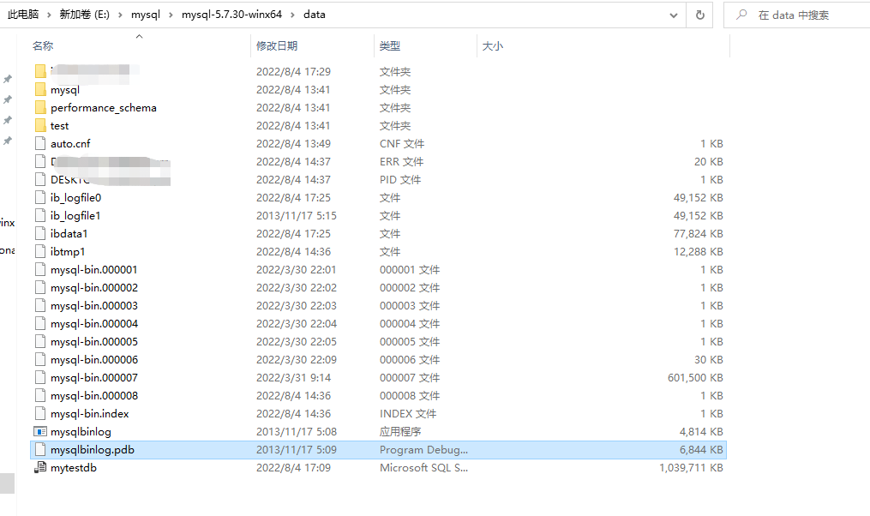
Task: Sort files by 名称 column header
Action: pyautogui.click(x=43, y=46)
